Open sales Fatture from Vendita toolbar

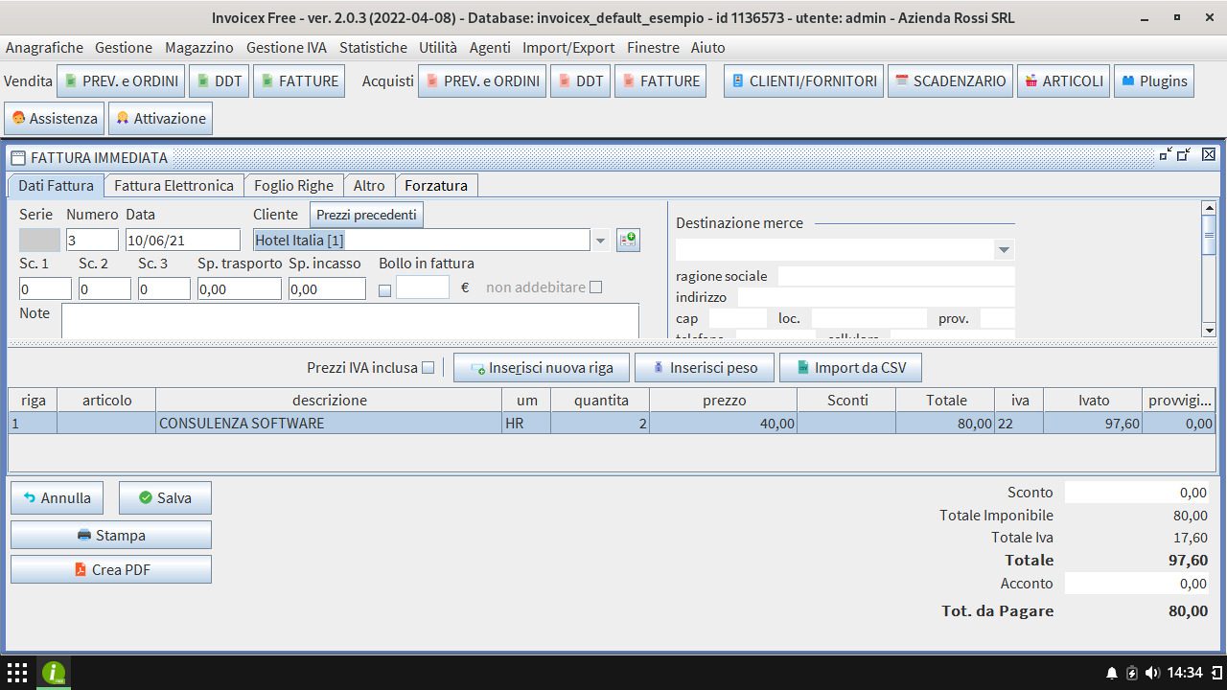298,81
